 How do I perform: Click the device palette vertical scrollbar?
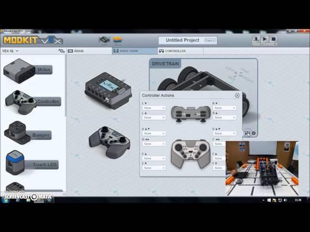[x=65, y=86]
